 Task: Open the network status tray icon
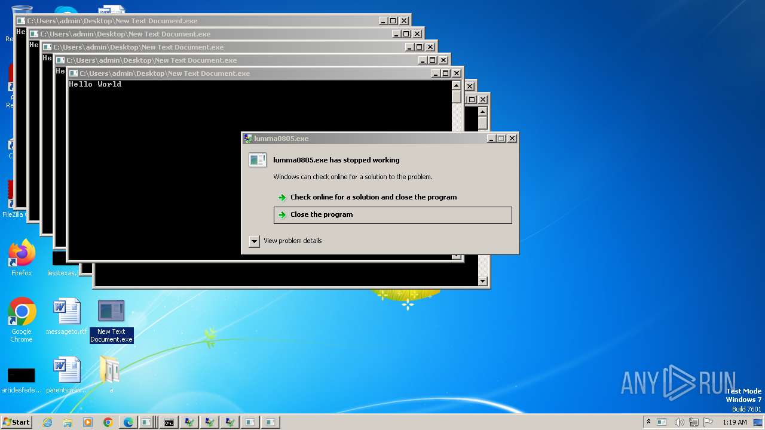click(x=694, y=422)
